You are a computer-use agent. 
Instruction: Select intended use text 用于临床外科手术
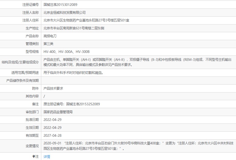coord(73,73)
